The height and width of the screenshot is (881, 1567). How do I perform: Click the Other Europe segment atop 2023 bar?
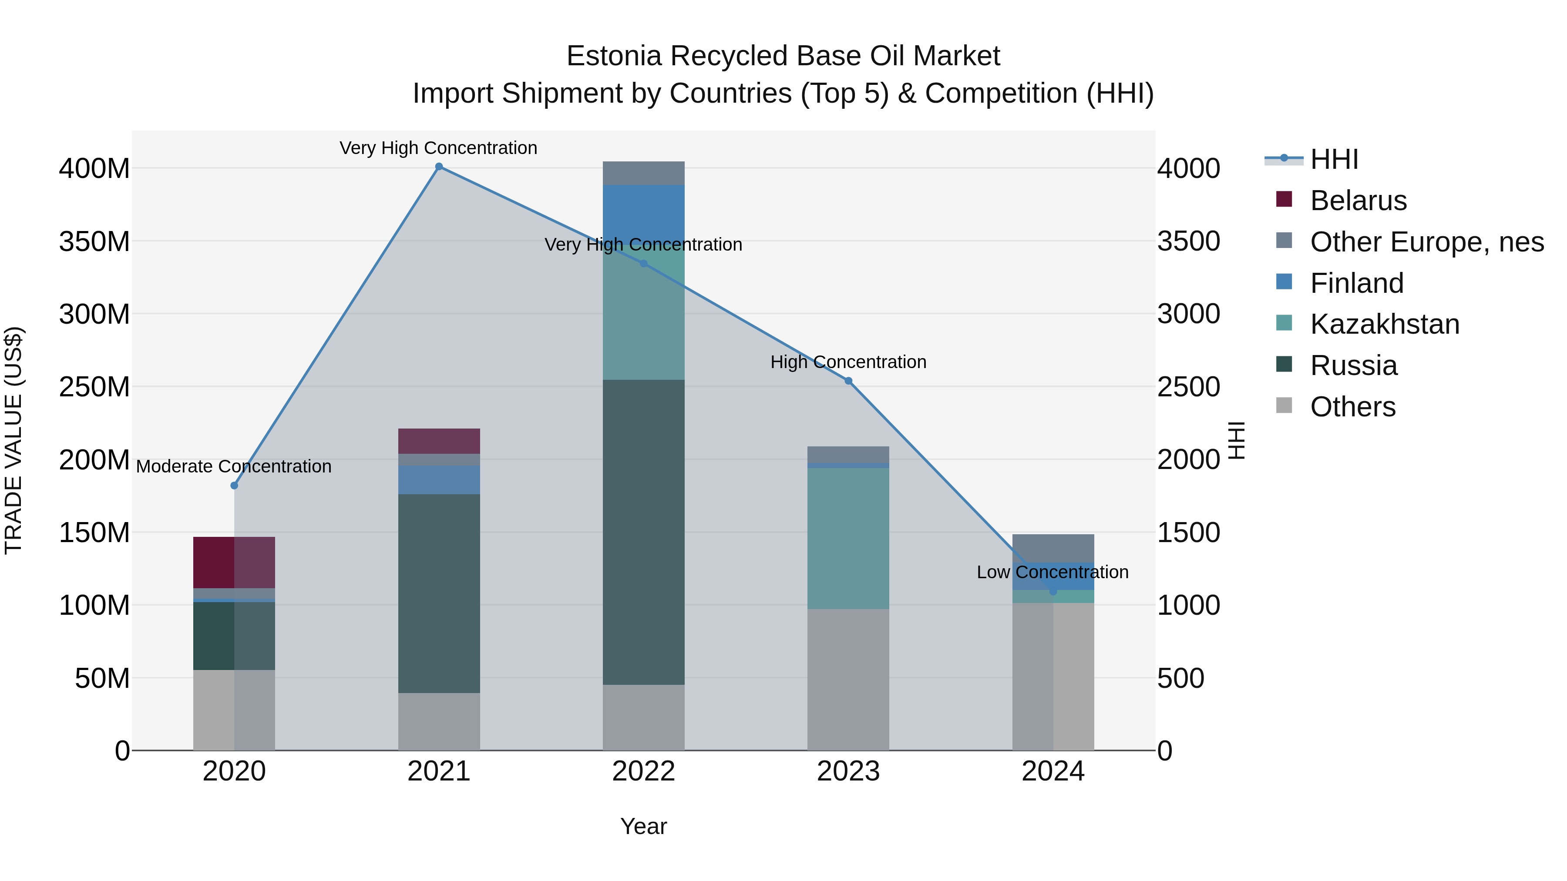point(849,455)
